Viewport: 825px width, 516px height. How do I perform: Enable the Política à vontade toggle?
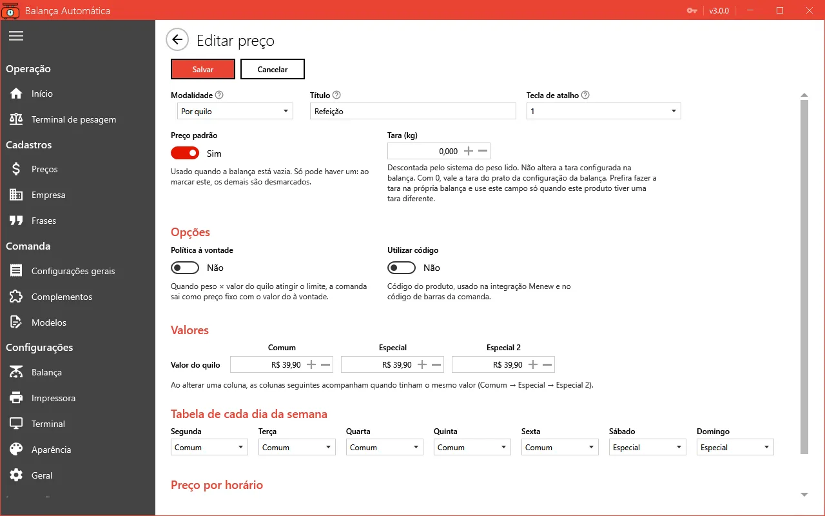pos(185,268)
